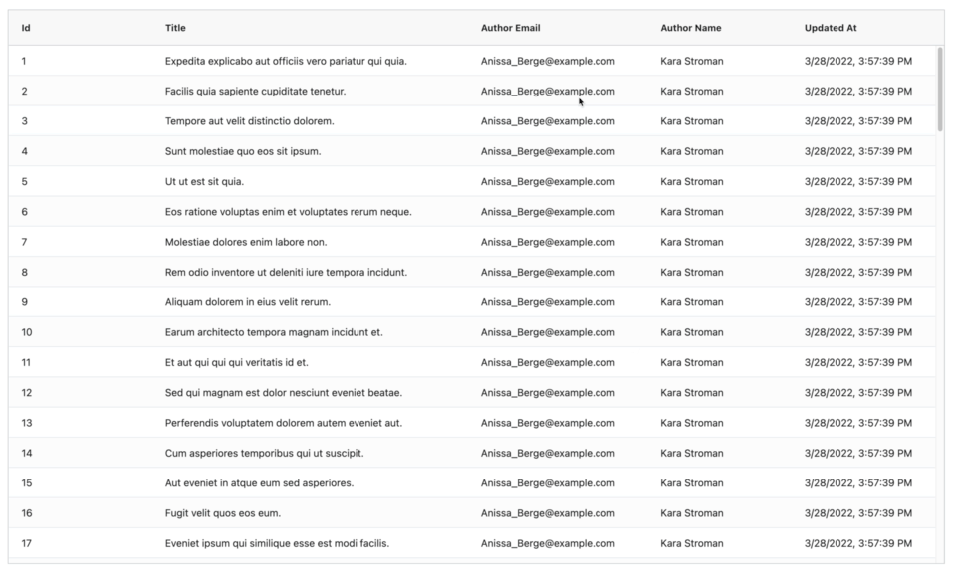Click the vertical scrollbar thumb of the table
956x575 pixels.
(x=940, y=89)
